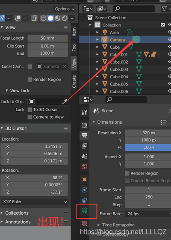Viewport: 171px width, 240px height.
Task: Clear the Local Camera field with X
Action: pos(65,67)
